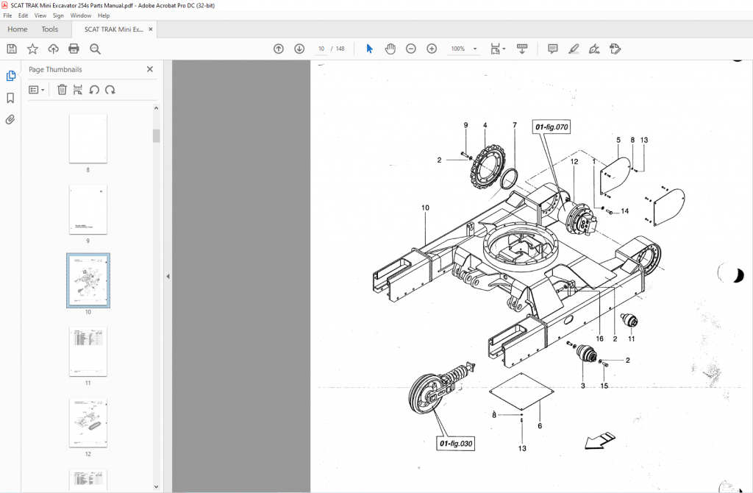Add a comment with the note icon

click(553, 49)
